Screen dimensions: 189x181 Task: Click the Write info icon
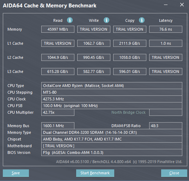coord(106,20)
